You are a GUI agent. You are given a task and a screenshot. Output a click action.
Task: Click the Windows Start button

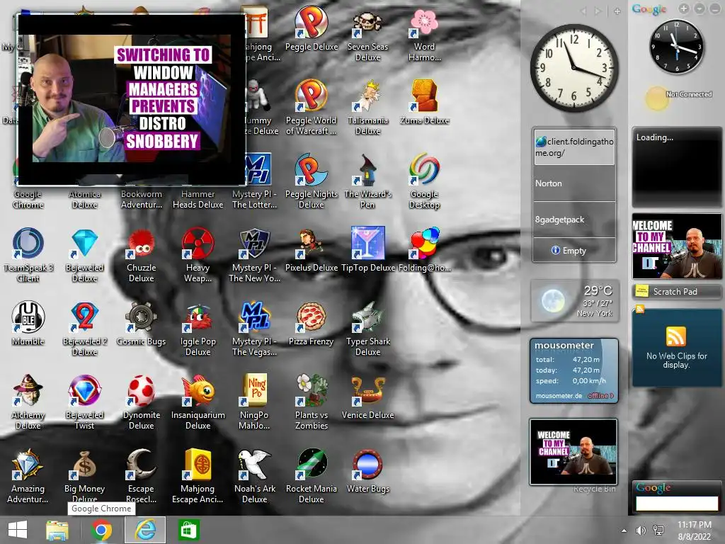pos(18,530)
